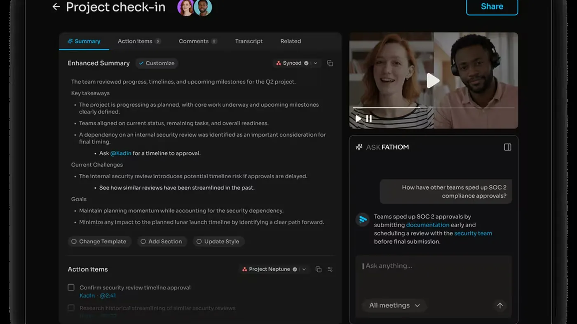The height and width of the screenshot is (324, 577).
Task: Click the Ask Fathom sparkle logo
Action: (359, 147)
